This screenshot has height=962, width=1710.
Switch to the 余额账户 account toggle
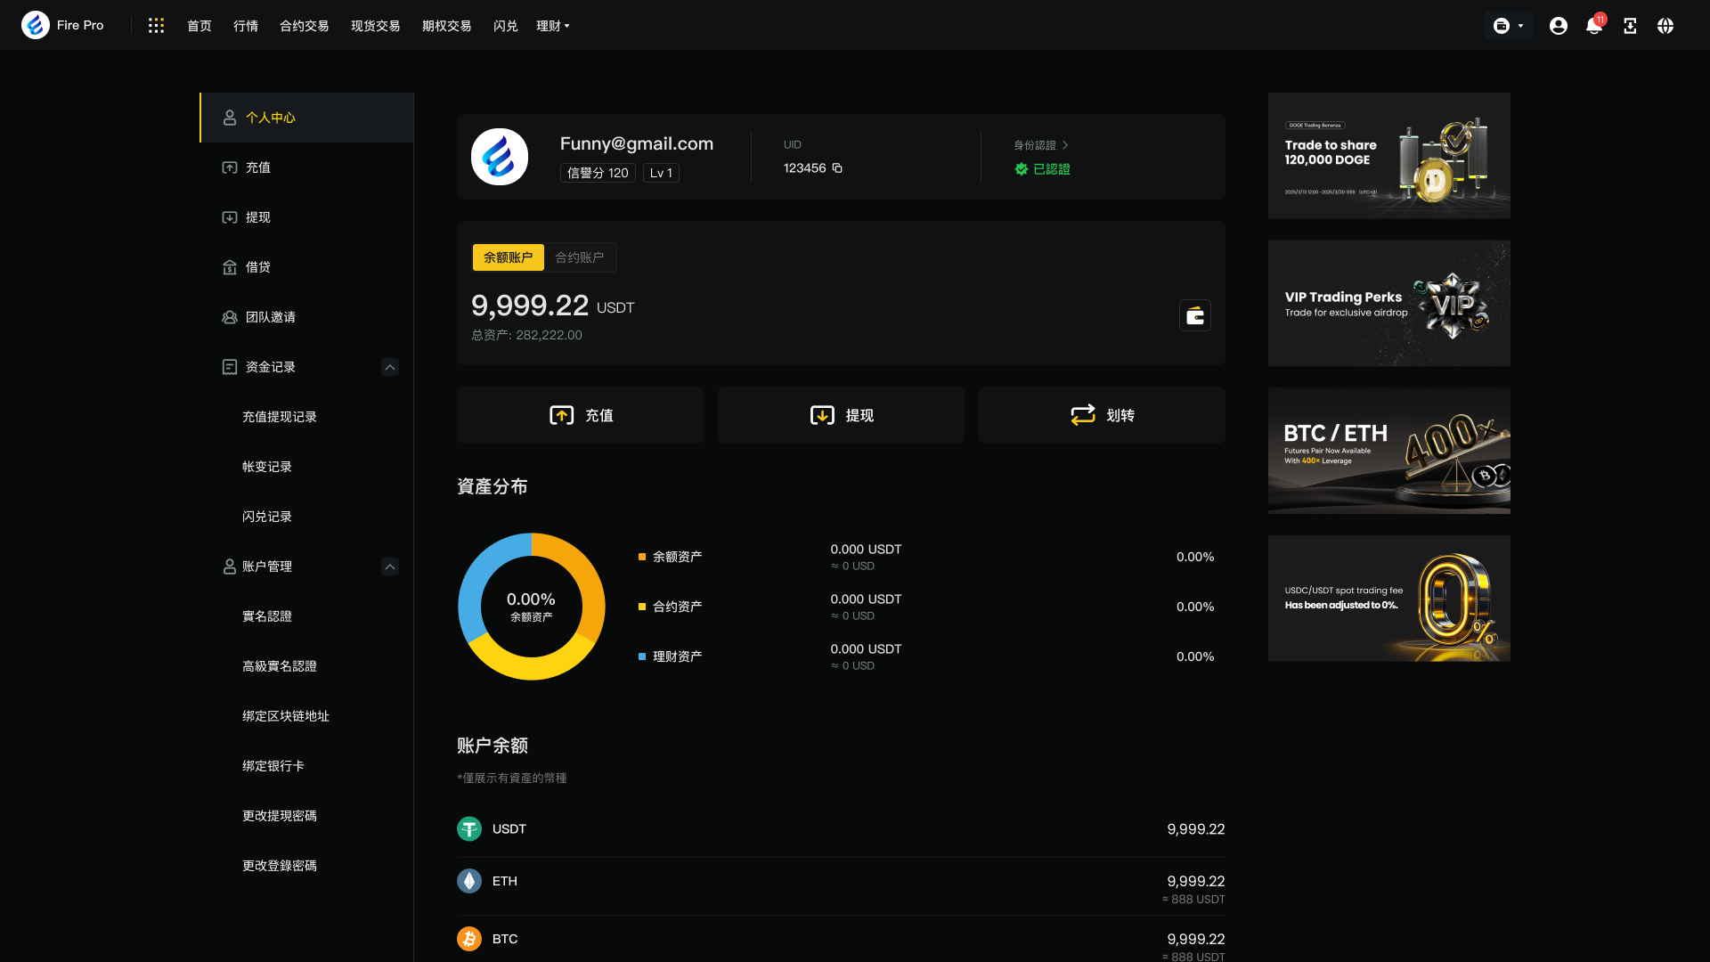[508, 257]
